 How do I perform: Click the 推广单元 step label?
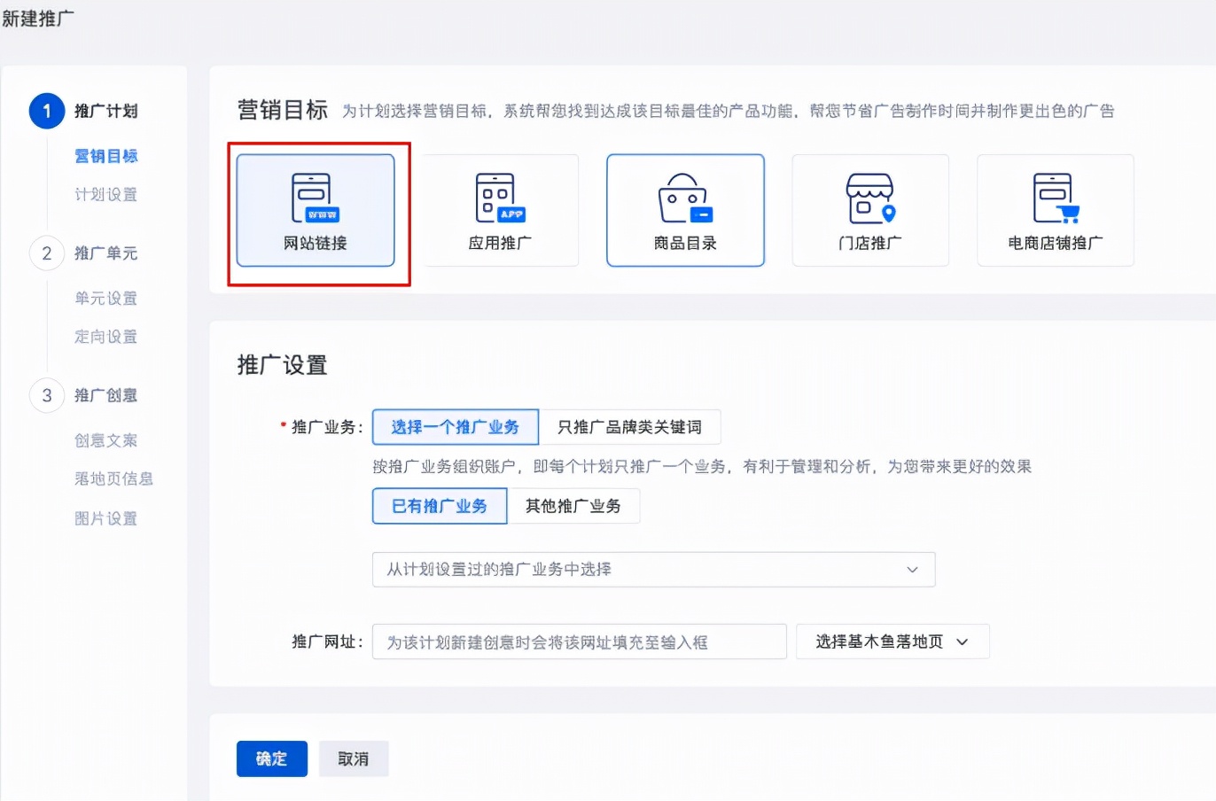point(106,253)
